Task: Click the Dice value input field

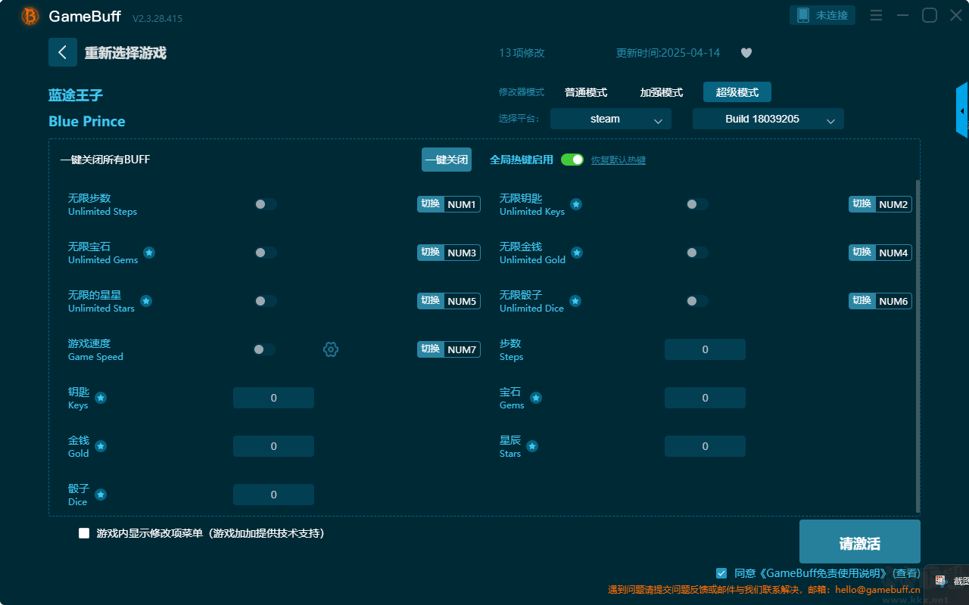Action: coord(273,495)
